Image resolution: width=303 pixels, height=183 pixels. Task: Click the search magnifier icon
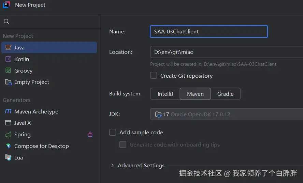[x=6, y=21]
